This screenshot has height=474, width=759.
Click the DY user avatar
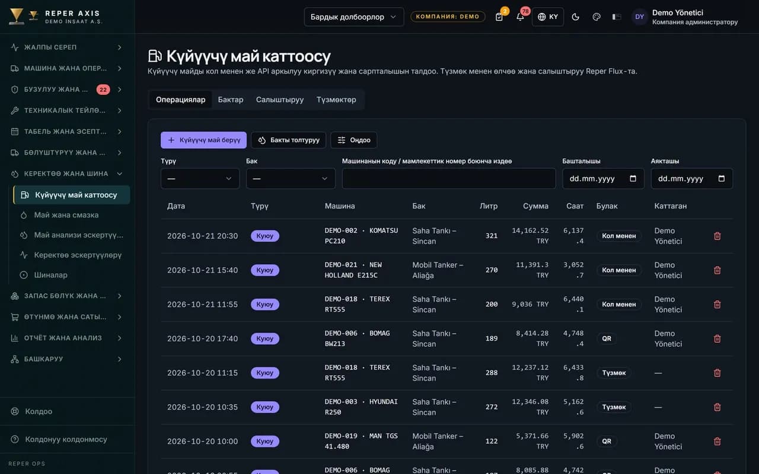click(639, 17)
